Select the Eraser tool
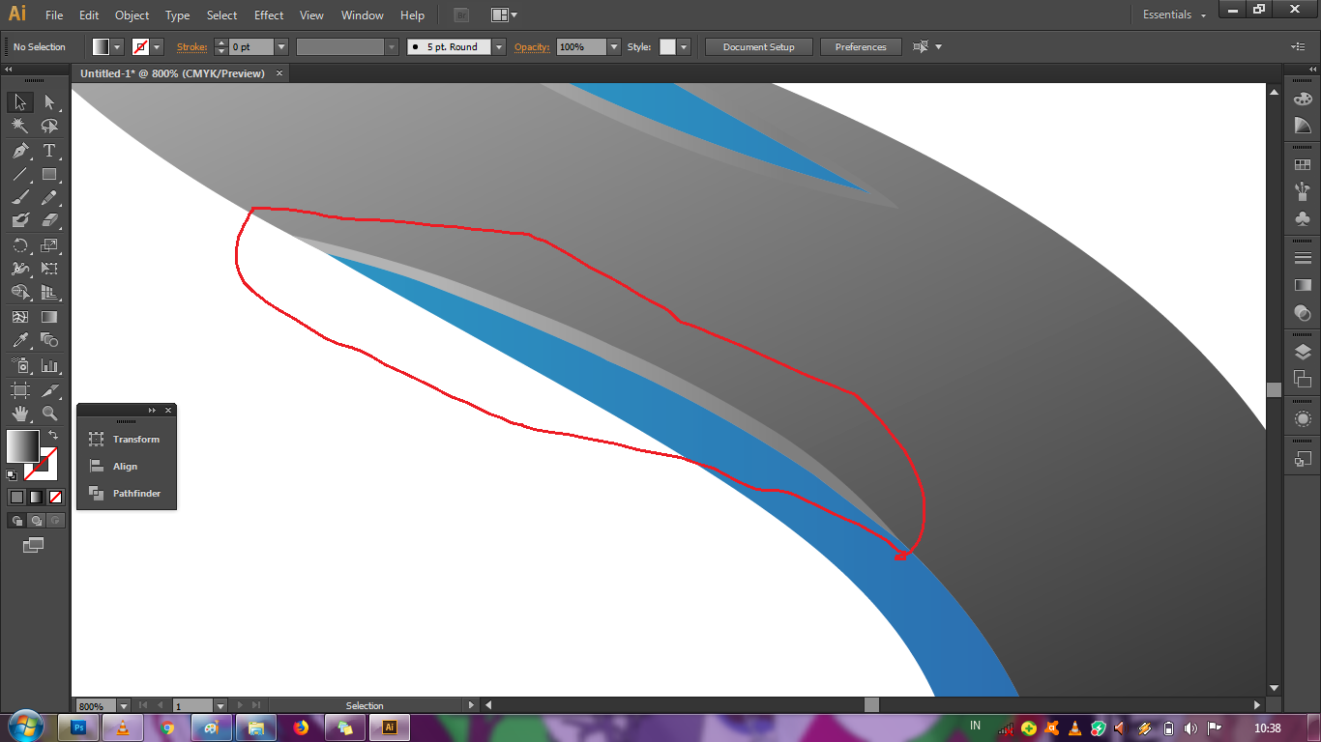Image resolution: width=1321 pixels, height=742 pixels. [50, 219]
